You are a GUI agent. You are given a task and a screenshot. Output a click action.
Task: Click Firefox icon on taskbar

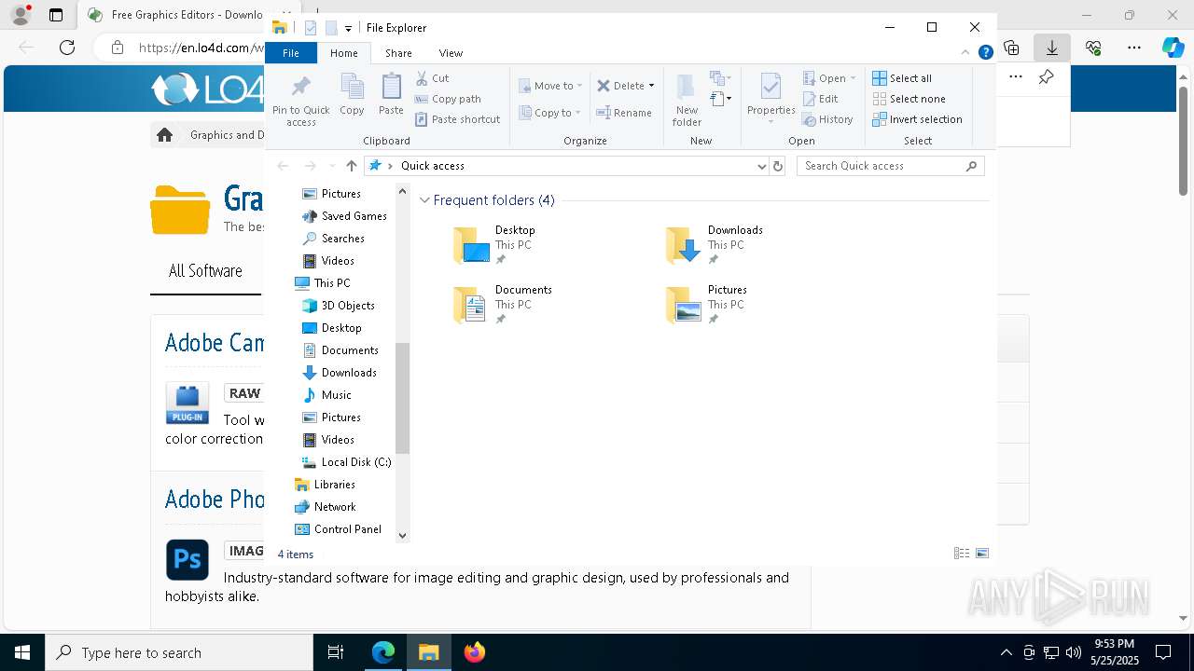click(475, 652)
